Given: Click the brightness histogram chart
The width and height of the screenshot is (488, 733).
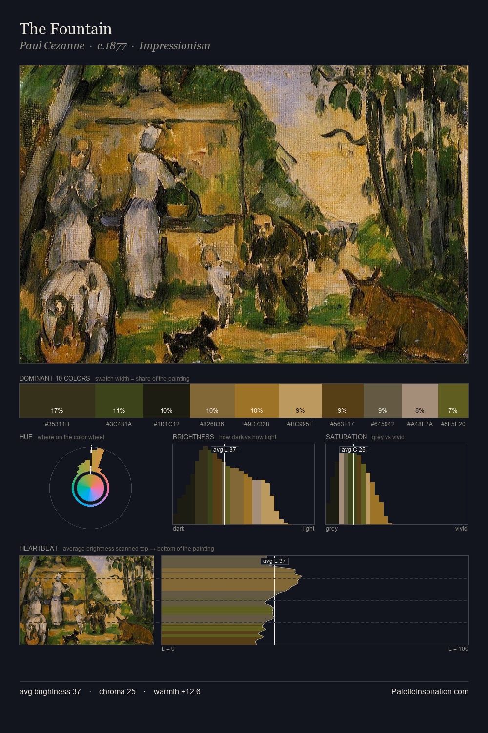Looking at the screenshot, I should pyautogui.click(x=244, y=484).
